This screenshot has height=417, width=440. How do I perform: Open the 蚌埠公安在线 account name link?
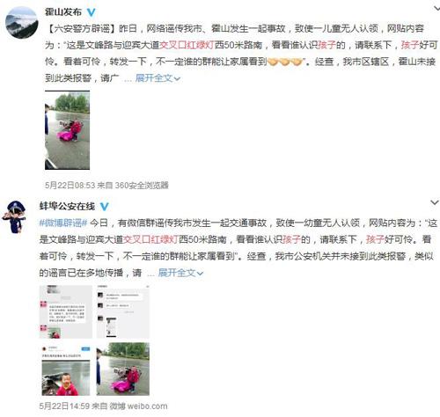67,207
